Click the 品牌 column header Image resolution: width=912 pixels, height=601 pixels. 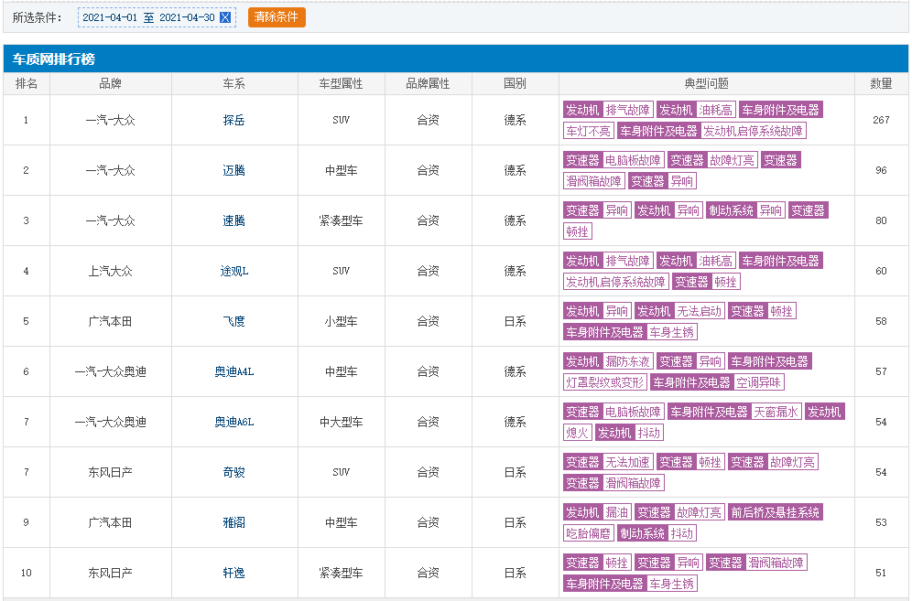click(111, 83)
